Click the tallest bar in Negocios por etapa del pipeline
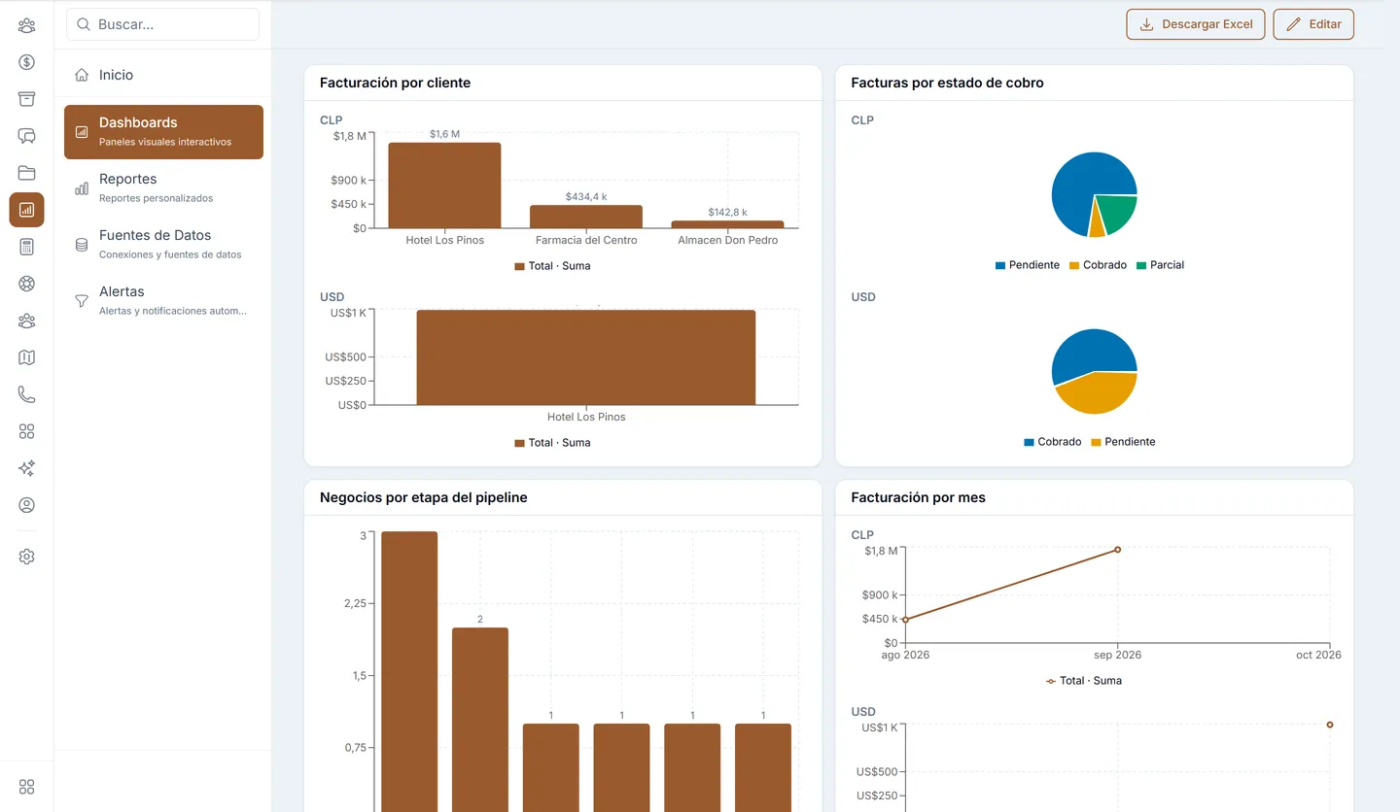The height and width of the screenshot is (812, 1400). (409, 670)
